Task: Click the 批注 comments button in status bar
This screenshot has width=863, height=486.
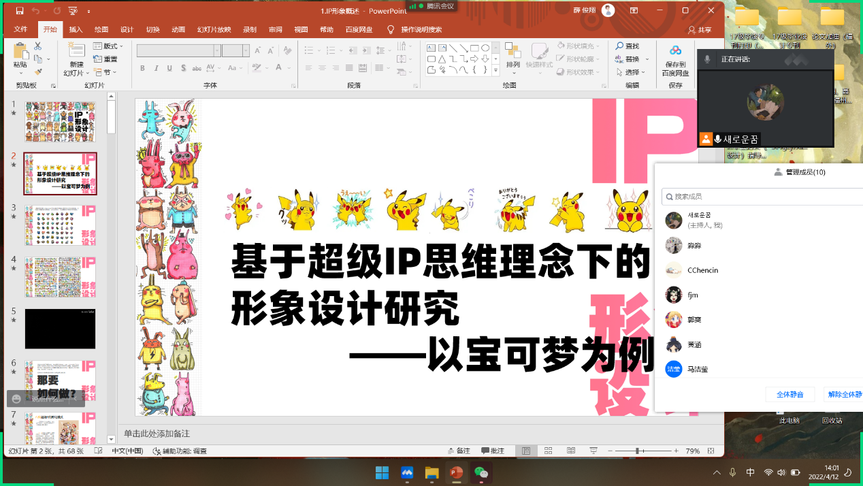Action: point(493,451)
